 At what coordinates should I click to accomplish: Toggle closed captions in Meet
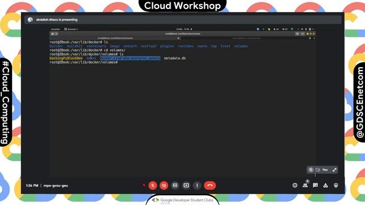pos(175,186)
